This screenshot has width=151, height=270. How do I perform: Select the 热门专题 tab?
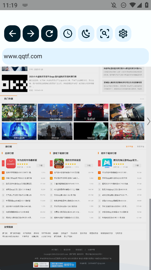pos(8,99)
